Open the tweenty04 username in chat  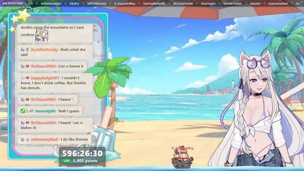46,111
